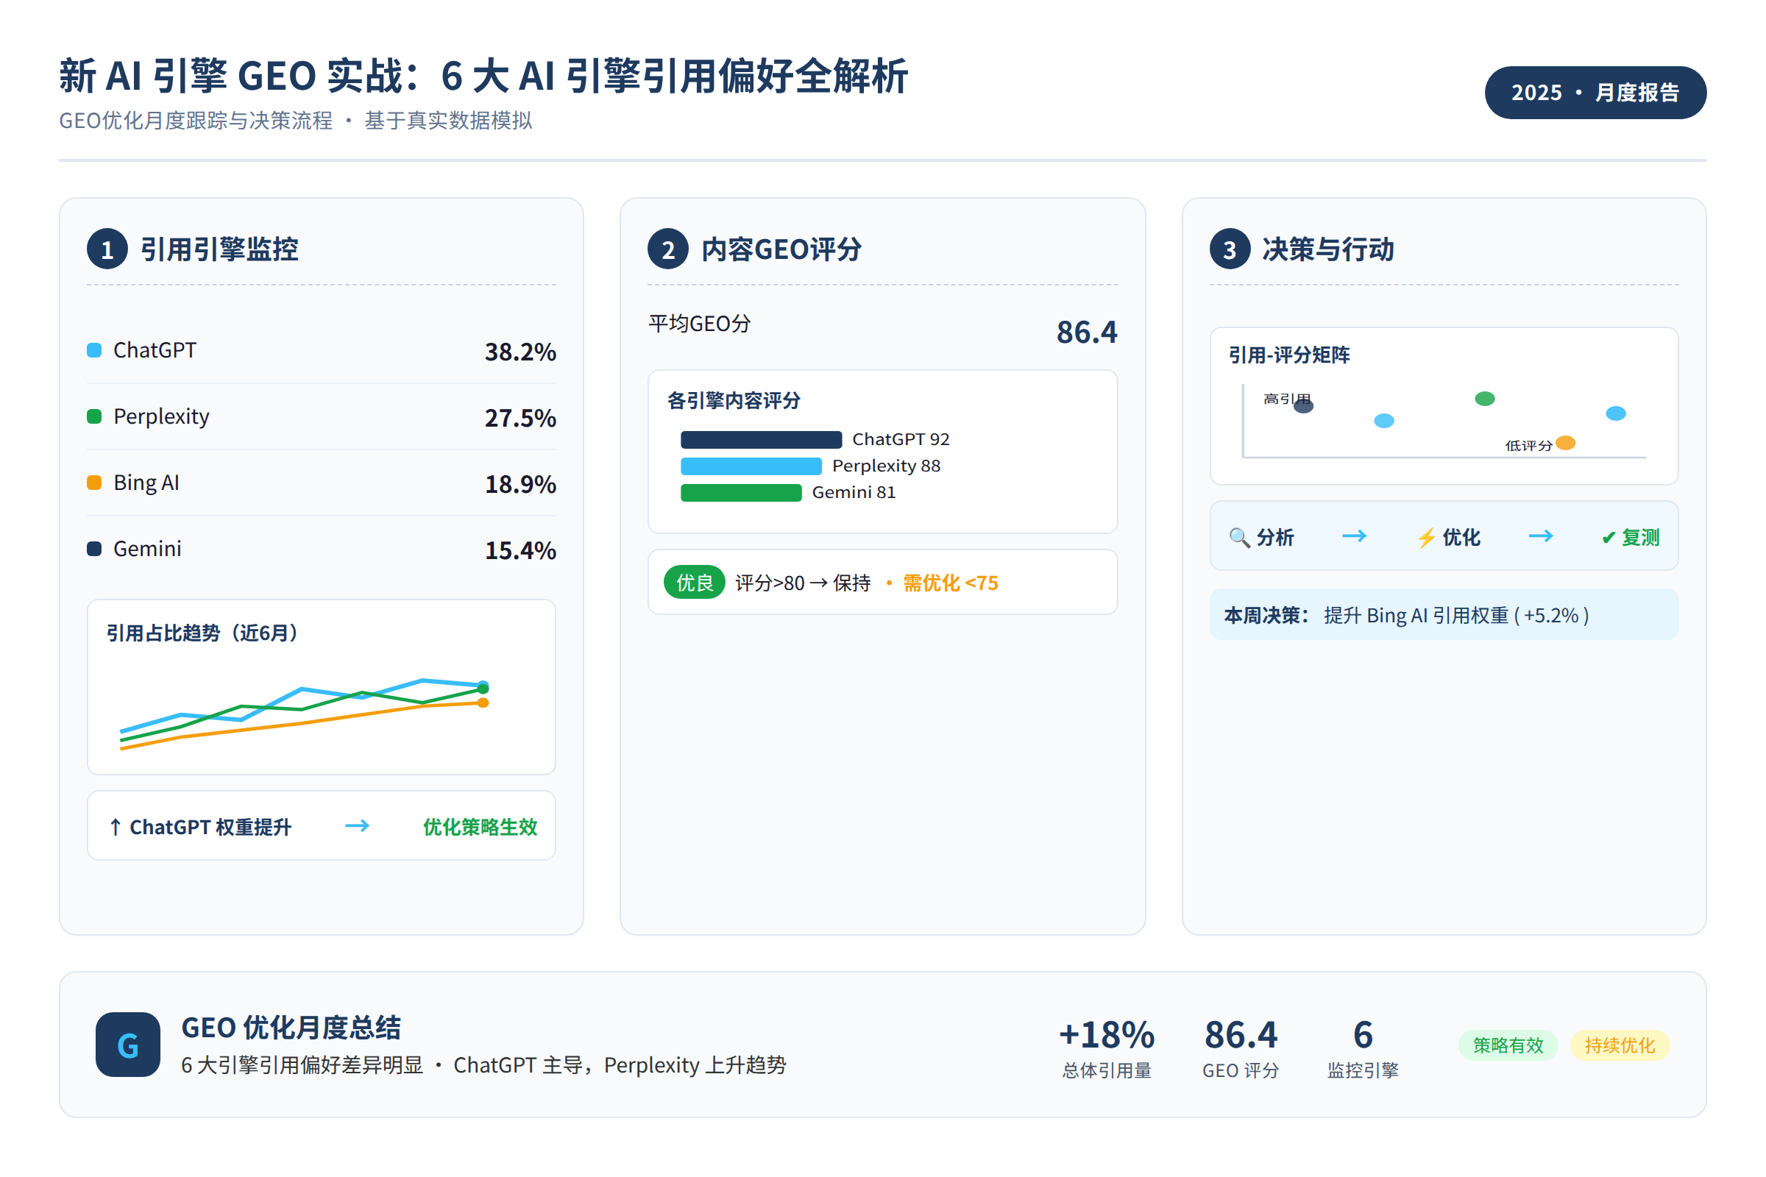Click the arrow pointing to 优化策略生效
Viewport: 1766px width, 1177px height.
pyautogui.click(x=358, y=825)
